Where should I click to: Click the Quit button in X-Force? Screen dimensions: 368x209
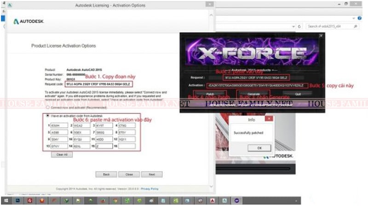298,94
